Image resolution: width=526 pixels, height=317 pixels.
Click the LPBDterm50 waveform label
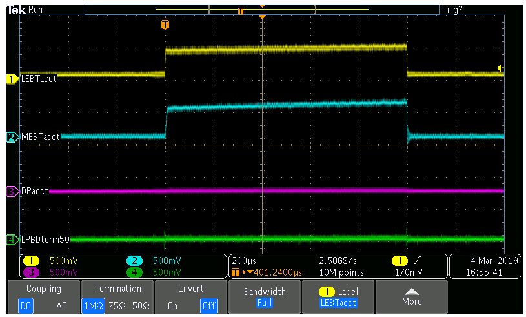coord(45,240)
